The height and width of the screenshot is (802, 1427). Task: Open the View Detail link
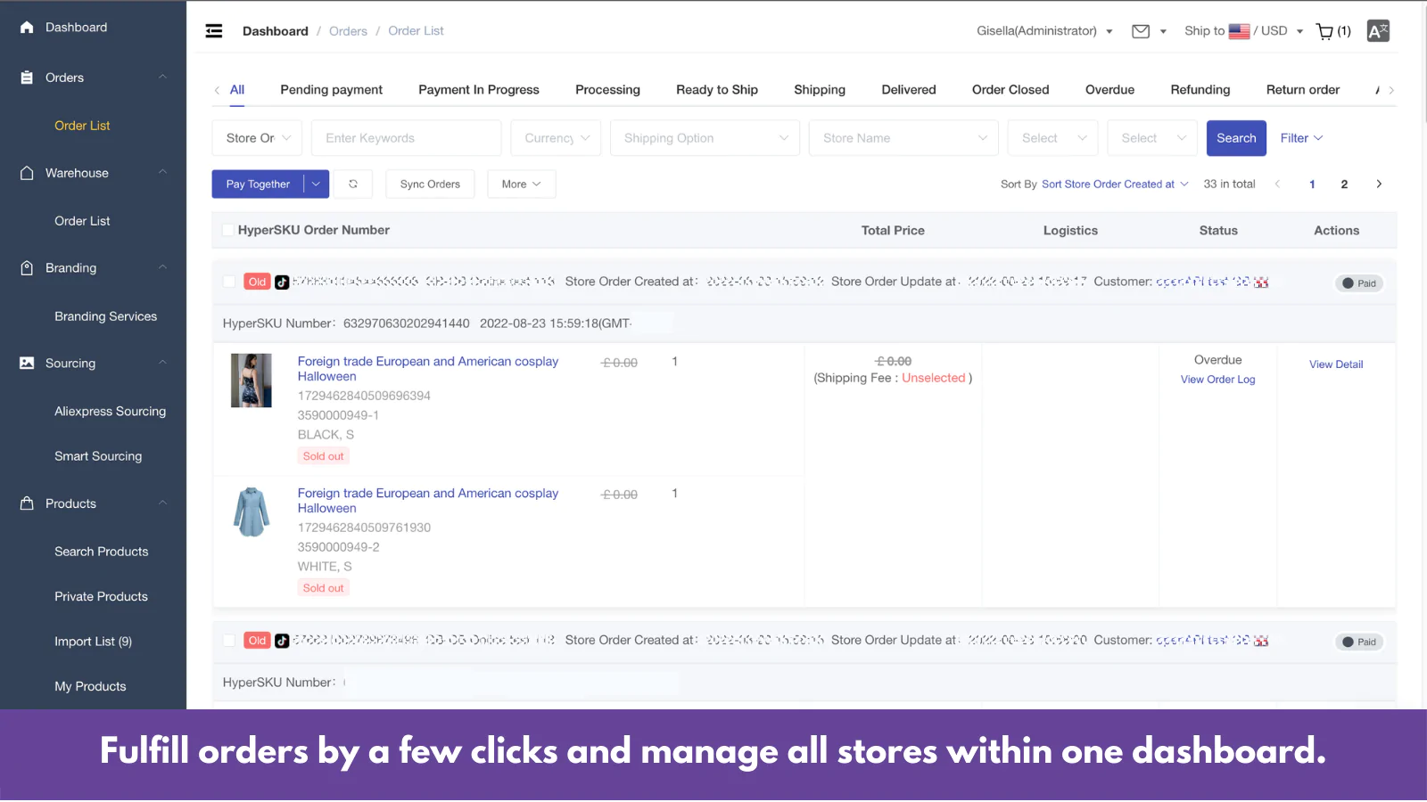coord(1336,364)
